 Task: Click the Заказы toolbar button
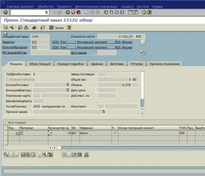[x=57, y=28]
